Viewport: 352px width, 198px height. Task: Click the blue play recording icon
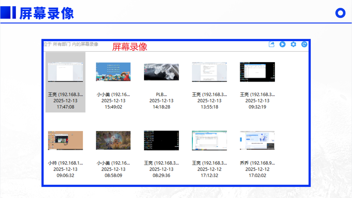(282, 44)
